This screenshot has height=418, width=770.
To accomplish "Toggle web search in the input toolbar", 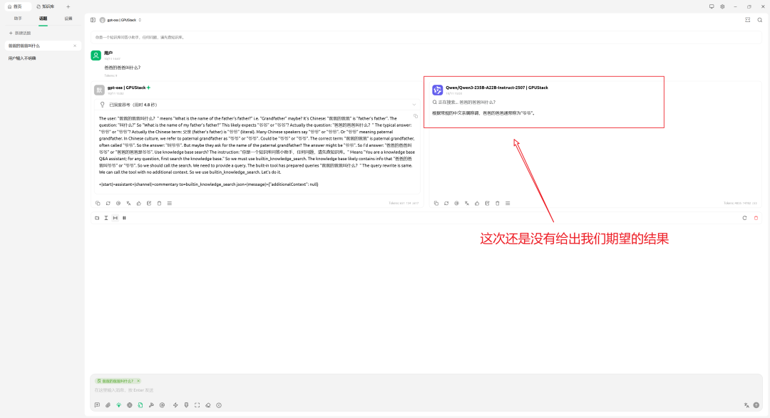I will coord(128,405).
